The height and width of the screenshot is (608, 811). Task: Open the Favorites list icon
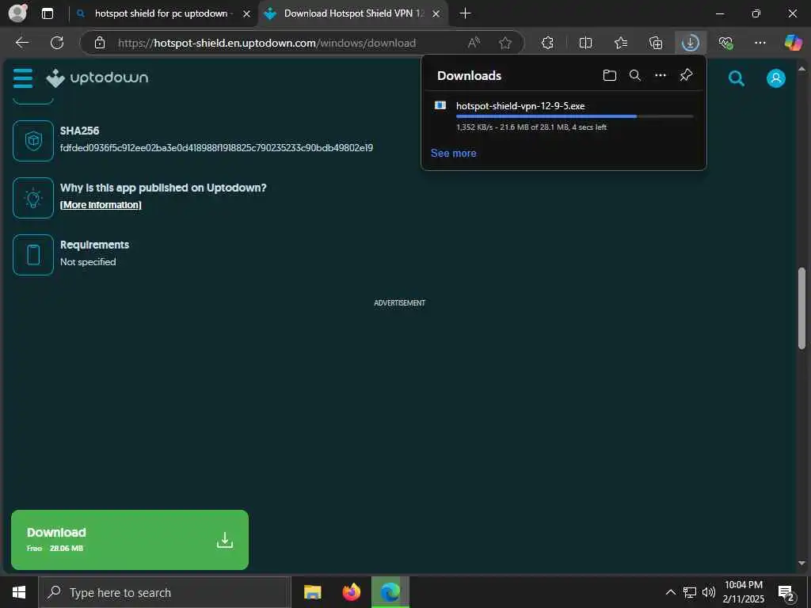(621, 43)
